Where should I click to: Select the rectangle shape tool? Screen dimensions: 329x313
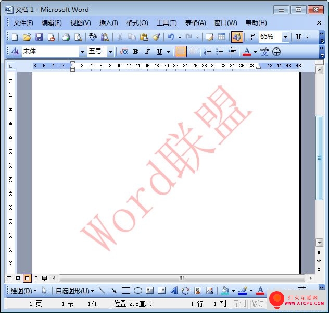click(125, 291)
